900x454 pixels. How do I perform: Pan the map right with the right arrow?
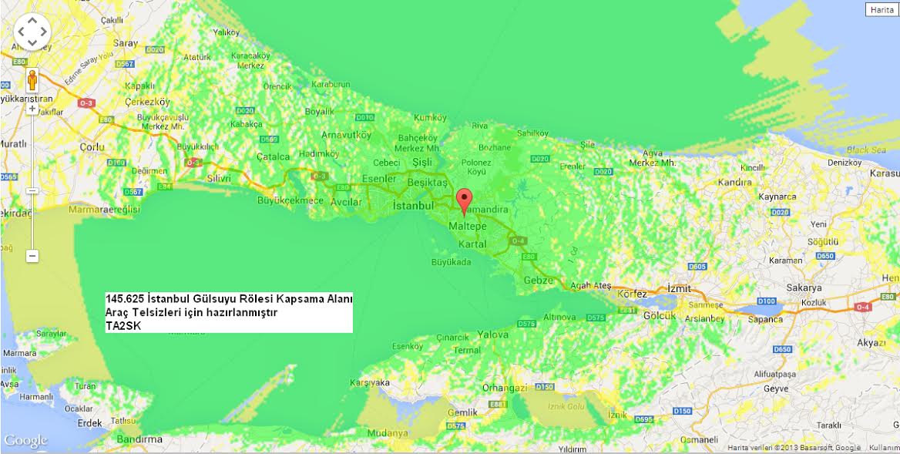[x=43, y=32]
